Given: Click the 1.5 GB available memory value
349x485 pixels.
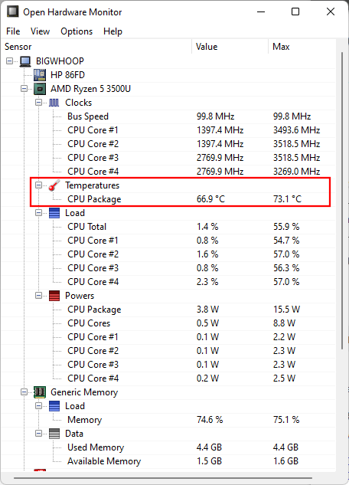Looking at the screenshot, I should [209, 461].
